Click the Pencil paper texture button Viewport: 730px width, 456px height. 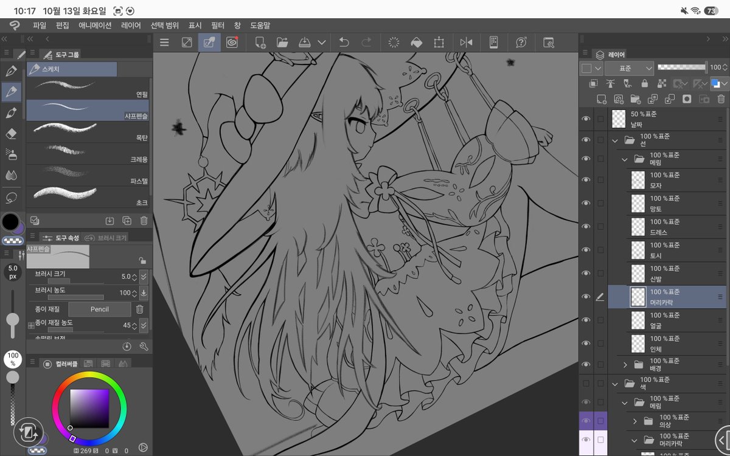pyautogui.click(x=99, y=309)
